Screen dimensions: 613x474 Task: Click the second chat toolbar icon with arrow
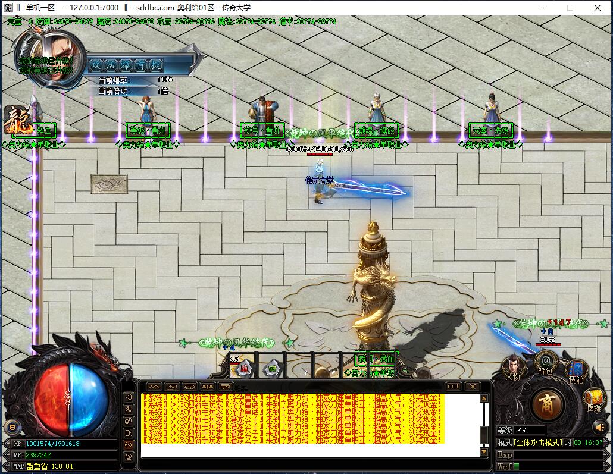[x=171, y=387]
